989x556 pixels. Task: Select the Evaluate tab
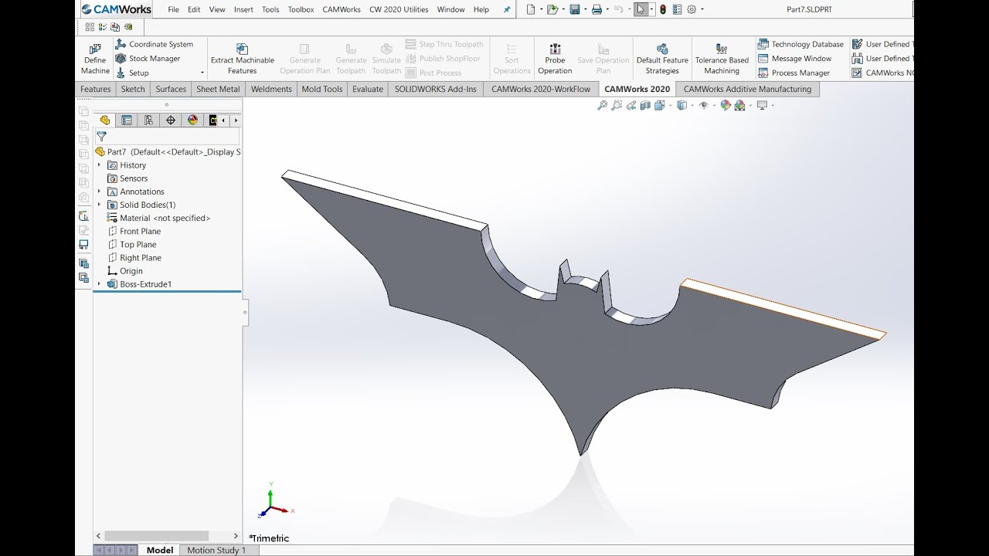pos(368,89)
